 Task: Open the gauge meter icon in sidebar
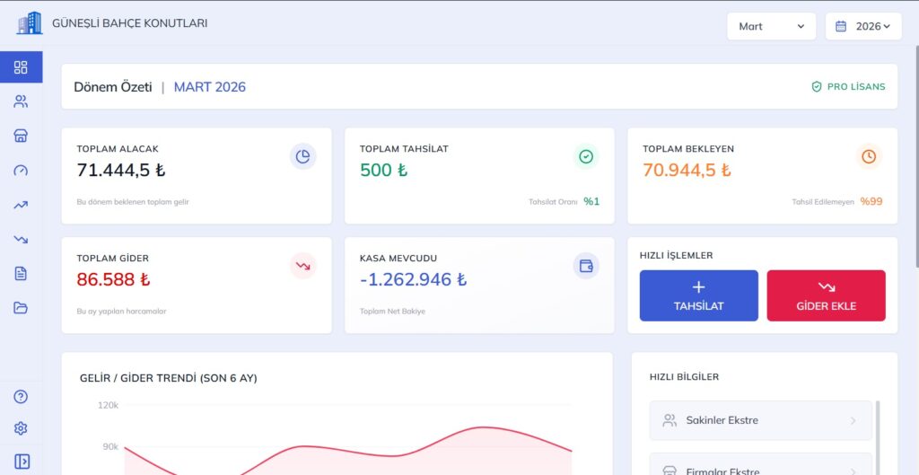tap(21, 171)
